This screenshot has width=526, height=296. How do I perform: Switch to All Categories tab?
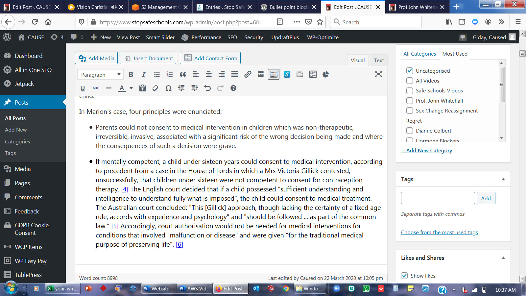[x=419, y=54]
